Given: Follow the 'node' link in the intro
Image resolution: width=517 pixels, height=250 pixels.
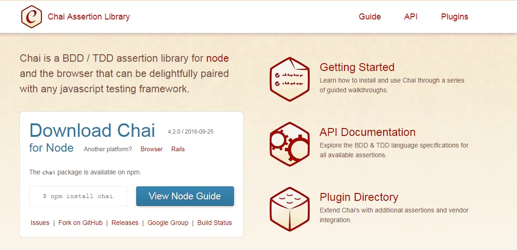Looking at the screenshot, I should click(218, 58).
